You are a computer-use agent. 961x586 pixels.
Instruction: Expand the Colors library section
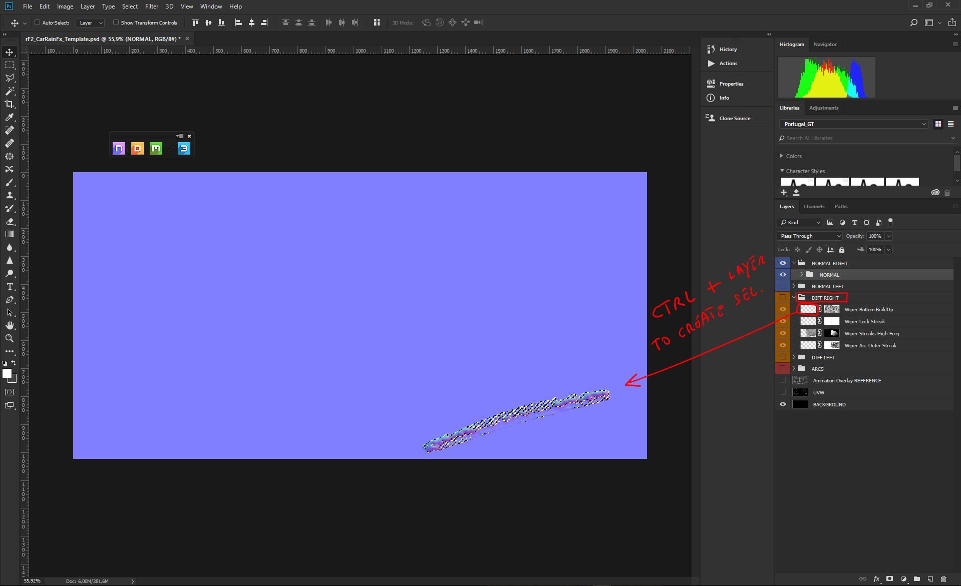tap(782, 156)
